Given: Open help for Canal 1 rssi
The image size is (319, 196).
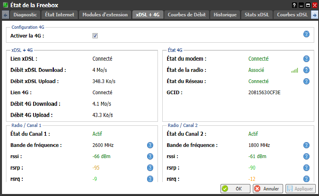Looking at the screenshot, I should (x=150, y=156).
